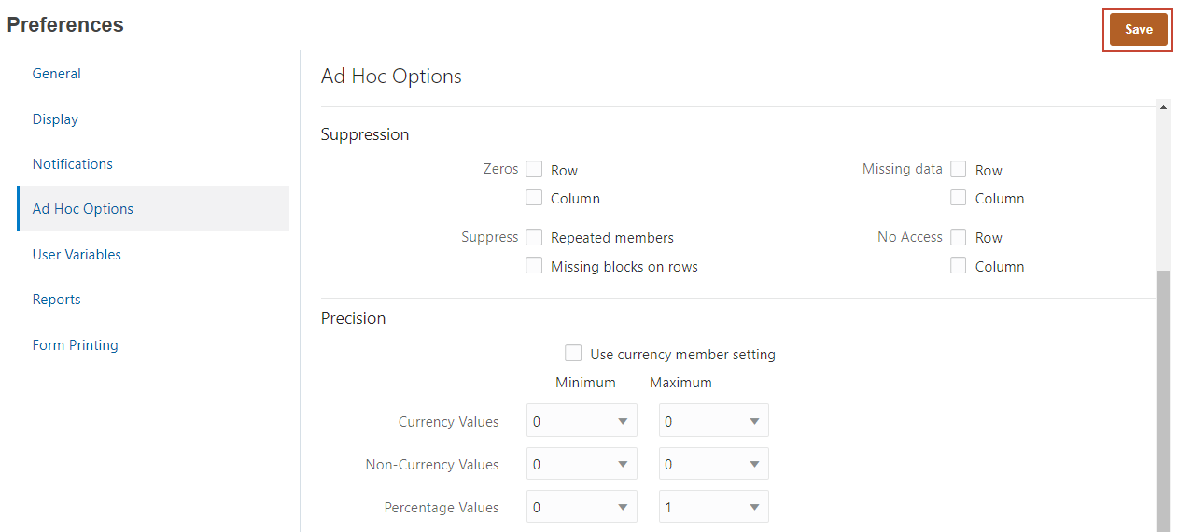This screenshot has width=1192, height=532.
Task: Switch to Display preferences
Action: 55,119
